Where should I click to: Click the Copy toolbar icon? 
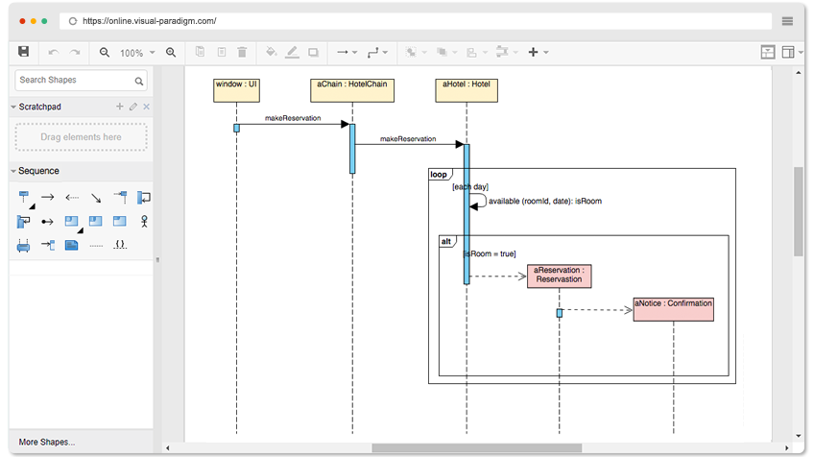click(x=200, y=52)
